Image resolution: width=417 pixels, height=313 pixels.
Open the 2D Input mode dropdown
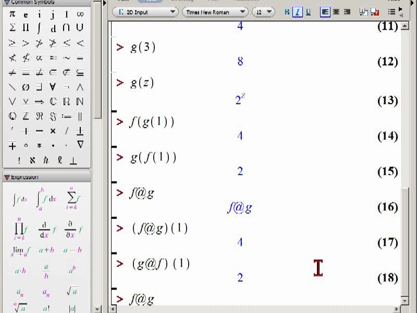pos(145,12)
